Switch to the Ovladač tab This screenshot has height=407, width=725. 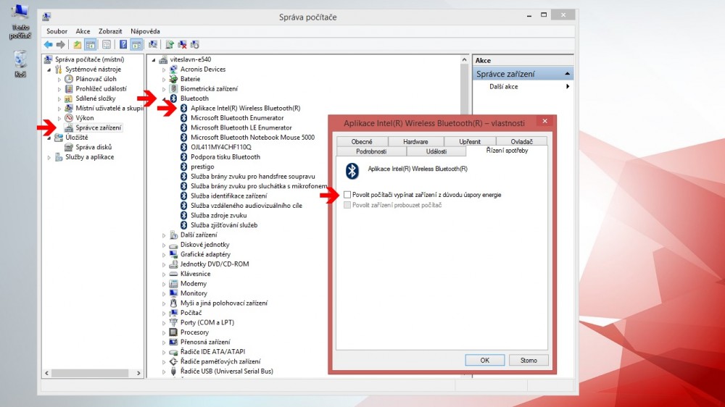(521, 141)
